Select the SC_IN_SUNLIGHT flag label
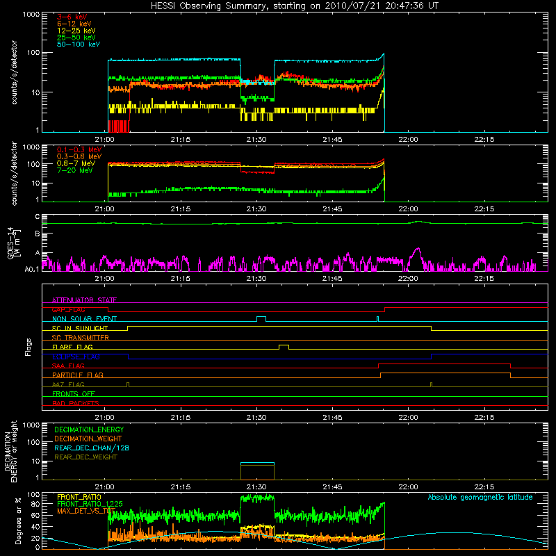This screenshot has height=556, width=556. click(x=80, y=328)
